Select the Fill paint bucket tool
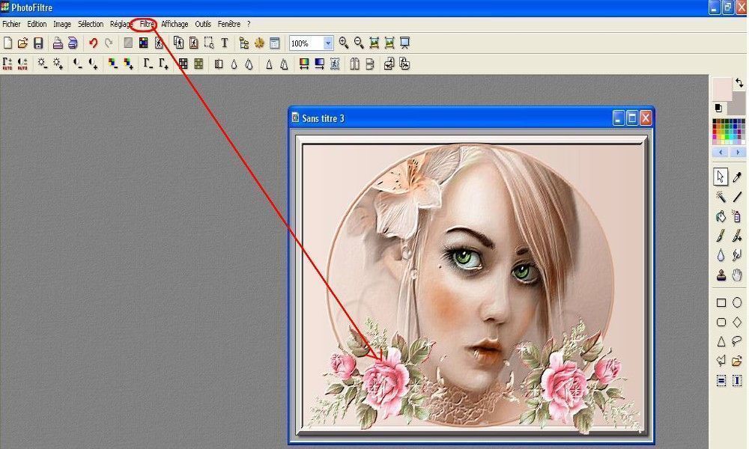749x449 pixels. pos(721,216)
